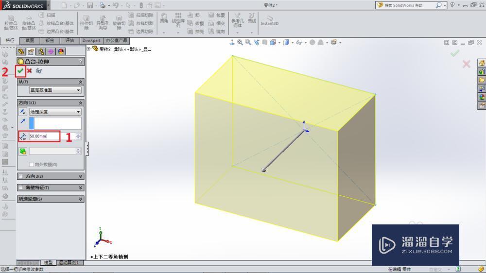Expand the 所选轮廓 section chevron

pyautogui.click(x=81, y=199)
